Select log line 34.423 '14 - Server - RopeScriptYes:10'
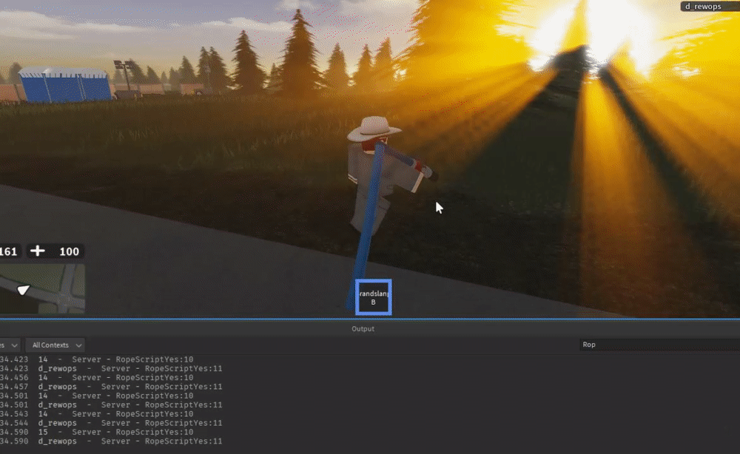The image size is (740, 454). click(97, 359)
